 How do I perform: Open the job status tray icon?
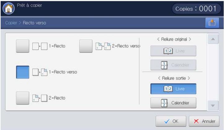coord(212,23)
